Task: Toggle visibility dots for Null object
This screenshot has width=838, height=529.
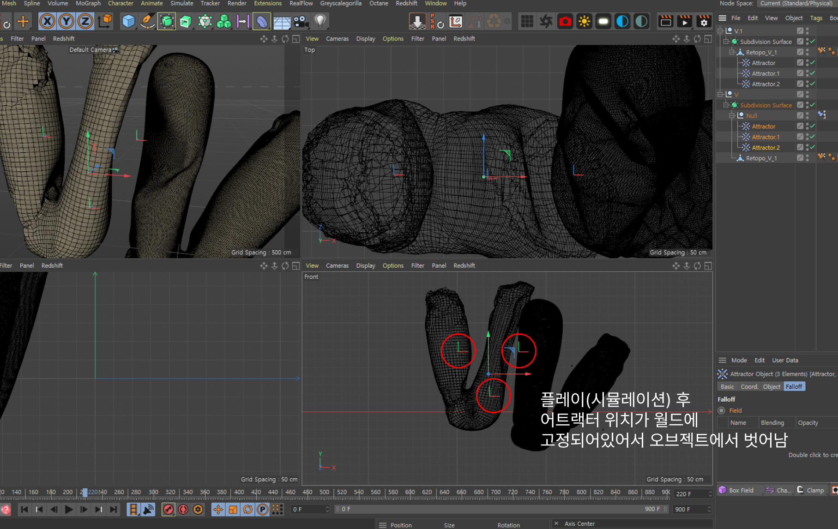Action: click(807, 115)
